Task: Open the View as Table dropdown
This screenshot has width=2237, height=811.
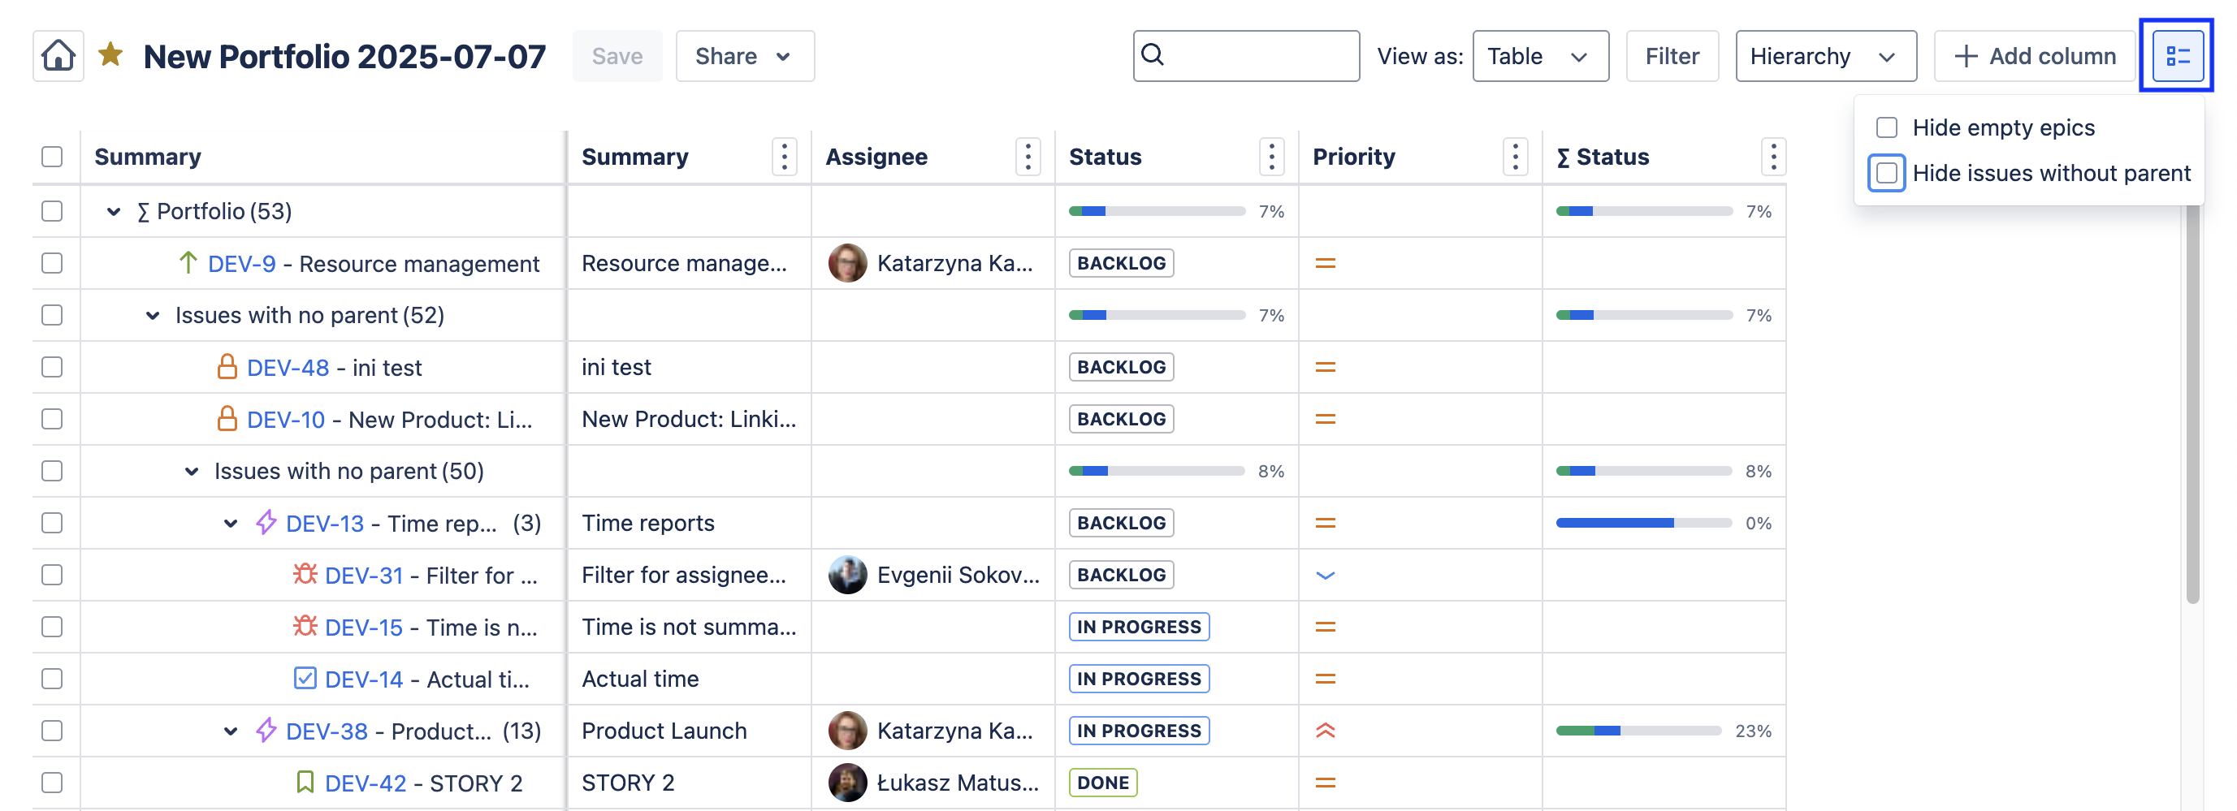Action: (x=1540, y=57)
